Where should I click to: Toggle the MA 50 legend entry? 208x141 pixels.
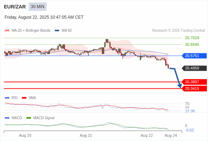(63, 31)
